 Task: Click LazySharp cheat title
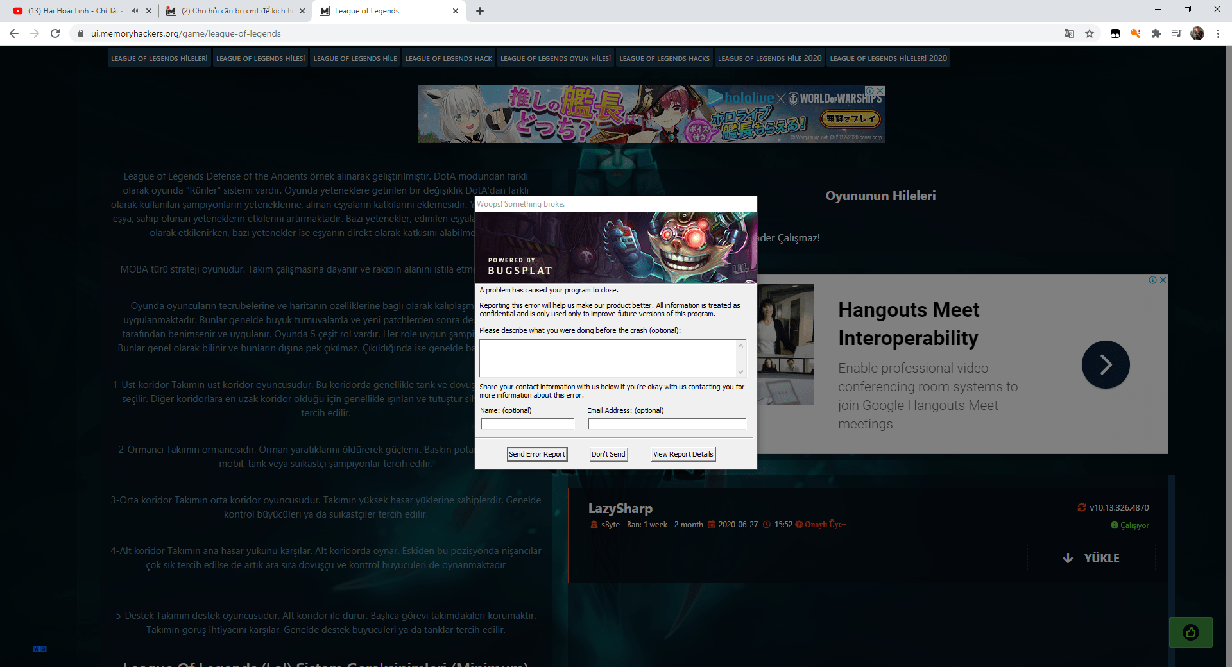tap(620, 509)
